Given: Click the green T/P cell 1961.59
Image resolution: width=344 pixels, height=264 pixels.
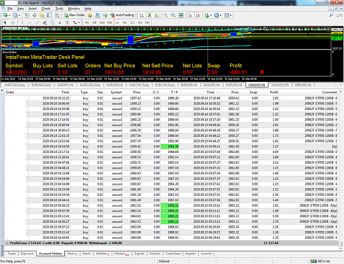Looking at the screenshot, I should pyautogui.click(x=170, y=146).
